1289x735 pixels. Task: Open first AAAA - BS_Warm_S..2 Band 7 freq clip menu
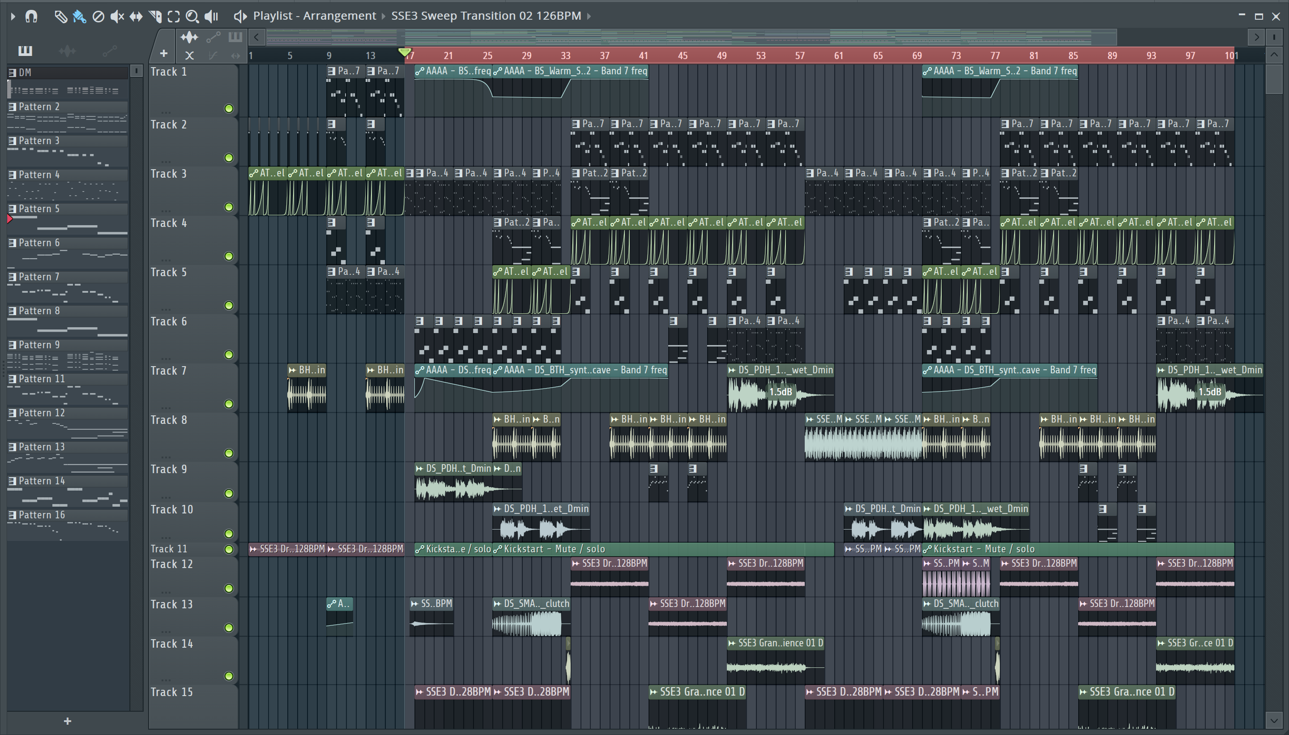[x=497, y=72]
